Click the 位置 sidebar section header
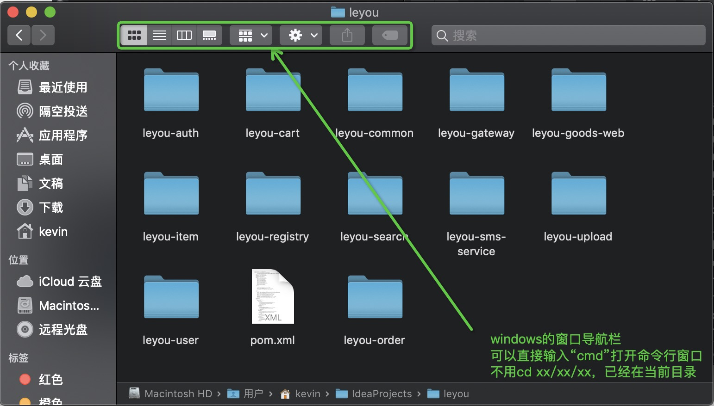Screen dimensions: 714x406 coord(19,260)
